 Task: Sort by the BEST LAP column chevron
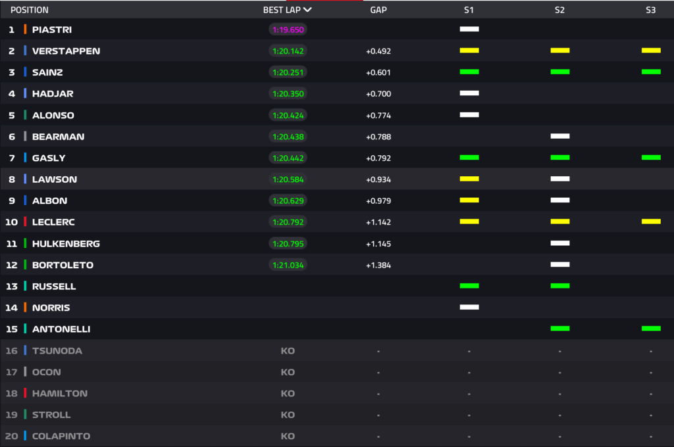pyautogui.click(x=307, y=10)
